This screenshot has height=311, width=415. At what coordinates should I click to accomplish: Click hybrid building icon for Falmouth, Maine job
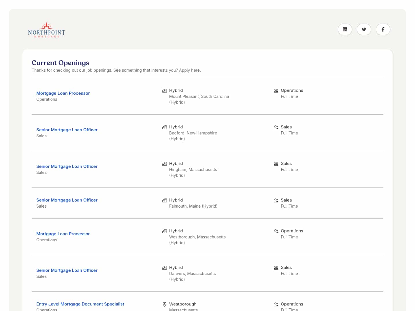pos(165,200)
